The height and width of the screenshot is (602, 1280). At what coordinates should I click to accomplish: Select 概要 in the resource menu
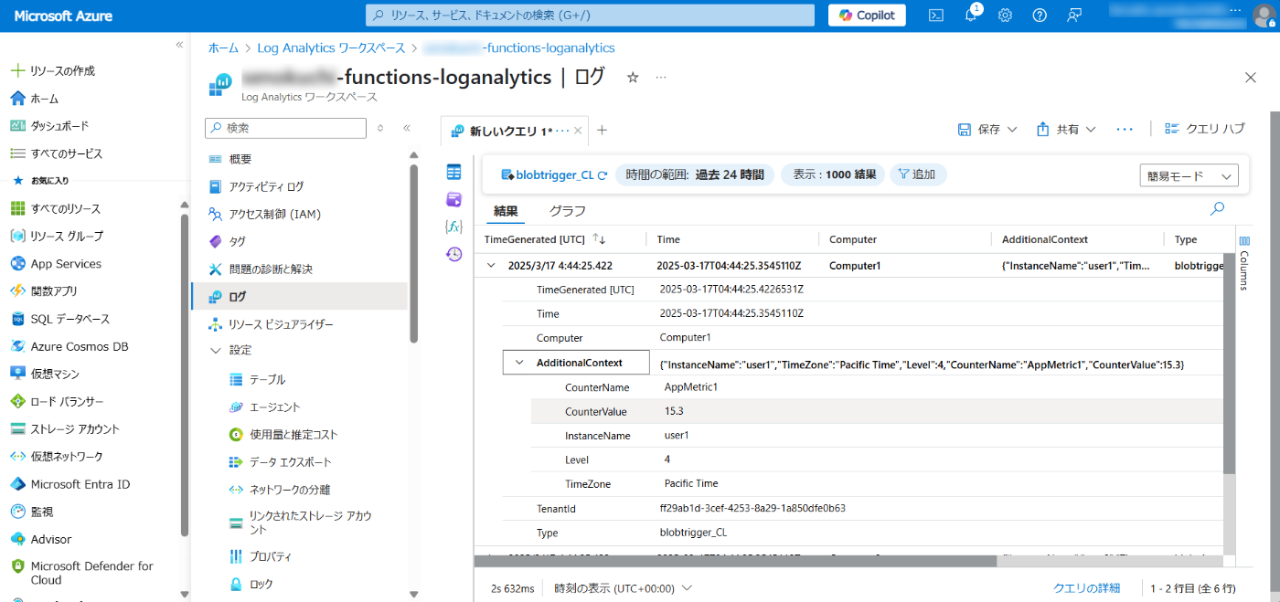pyautogui.click(x=240, y=159)
